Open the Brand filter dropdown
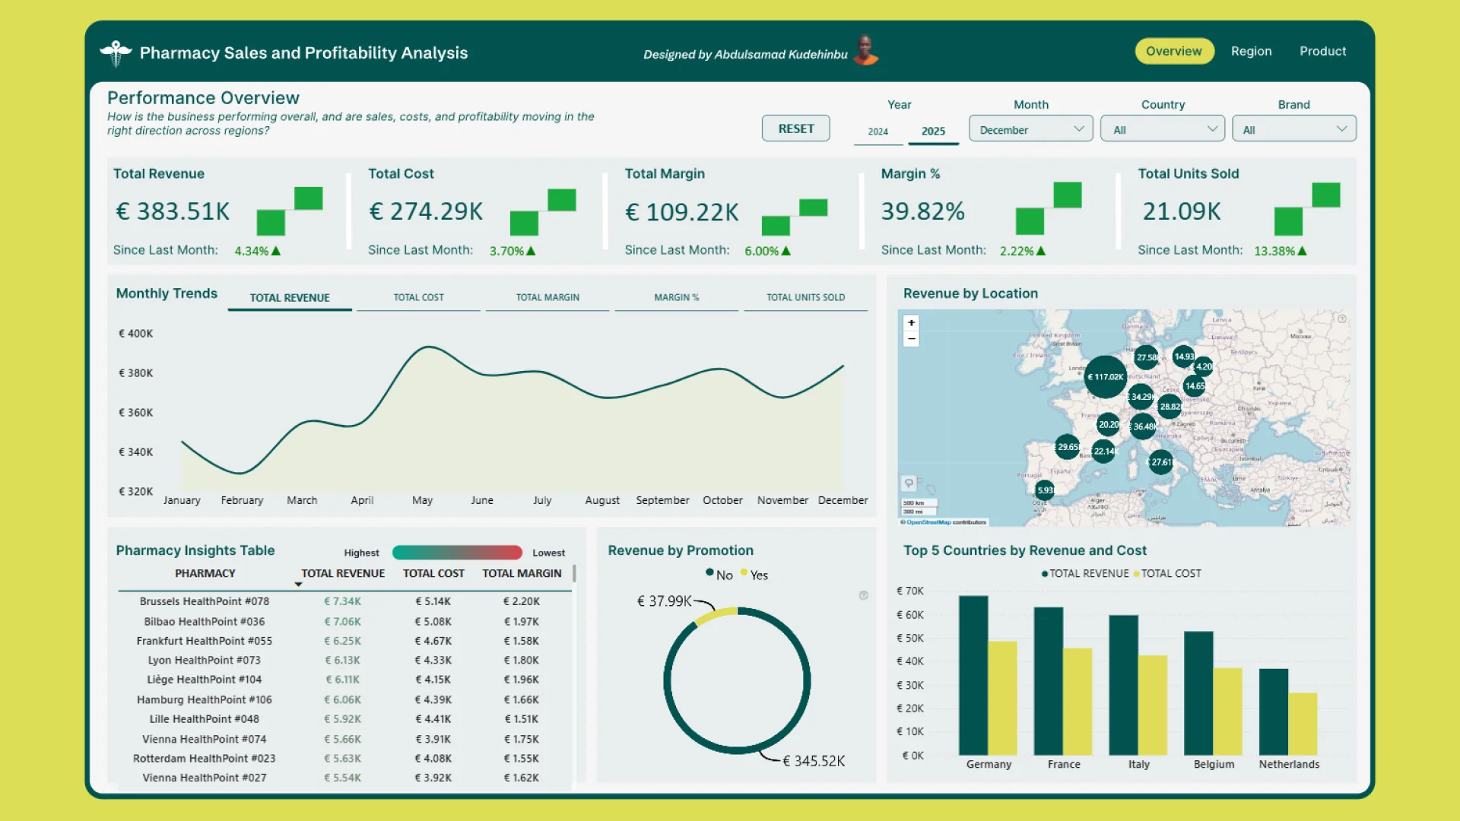The width and height of the screenshot is (1460, 821). coord(1293,129)
